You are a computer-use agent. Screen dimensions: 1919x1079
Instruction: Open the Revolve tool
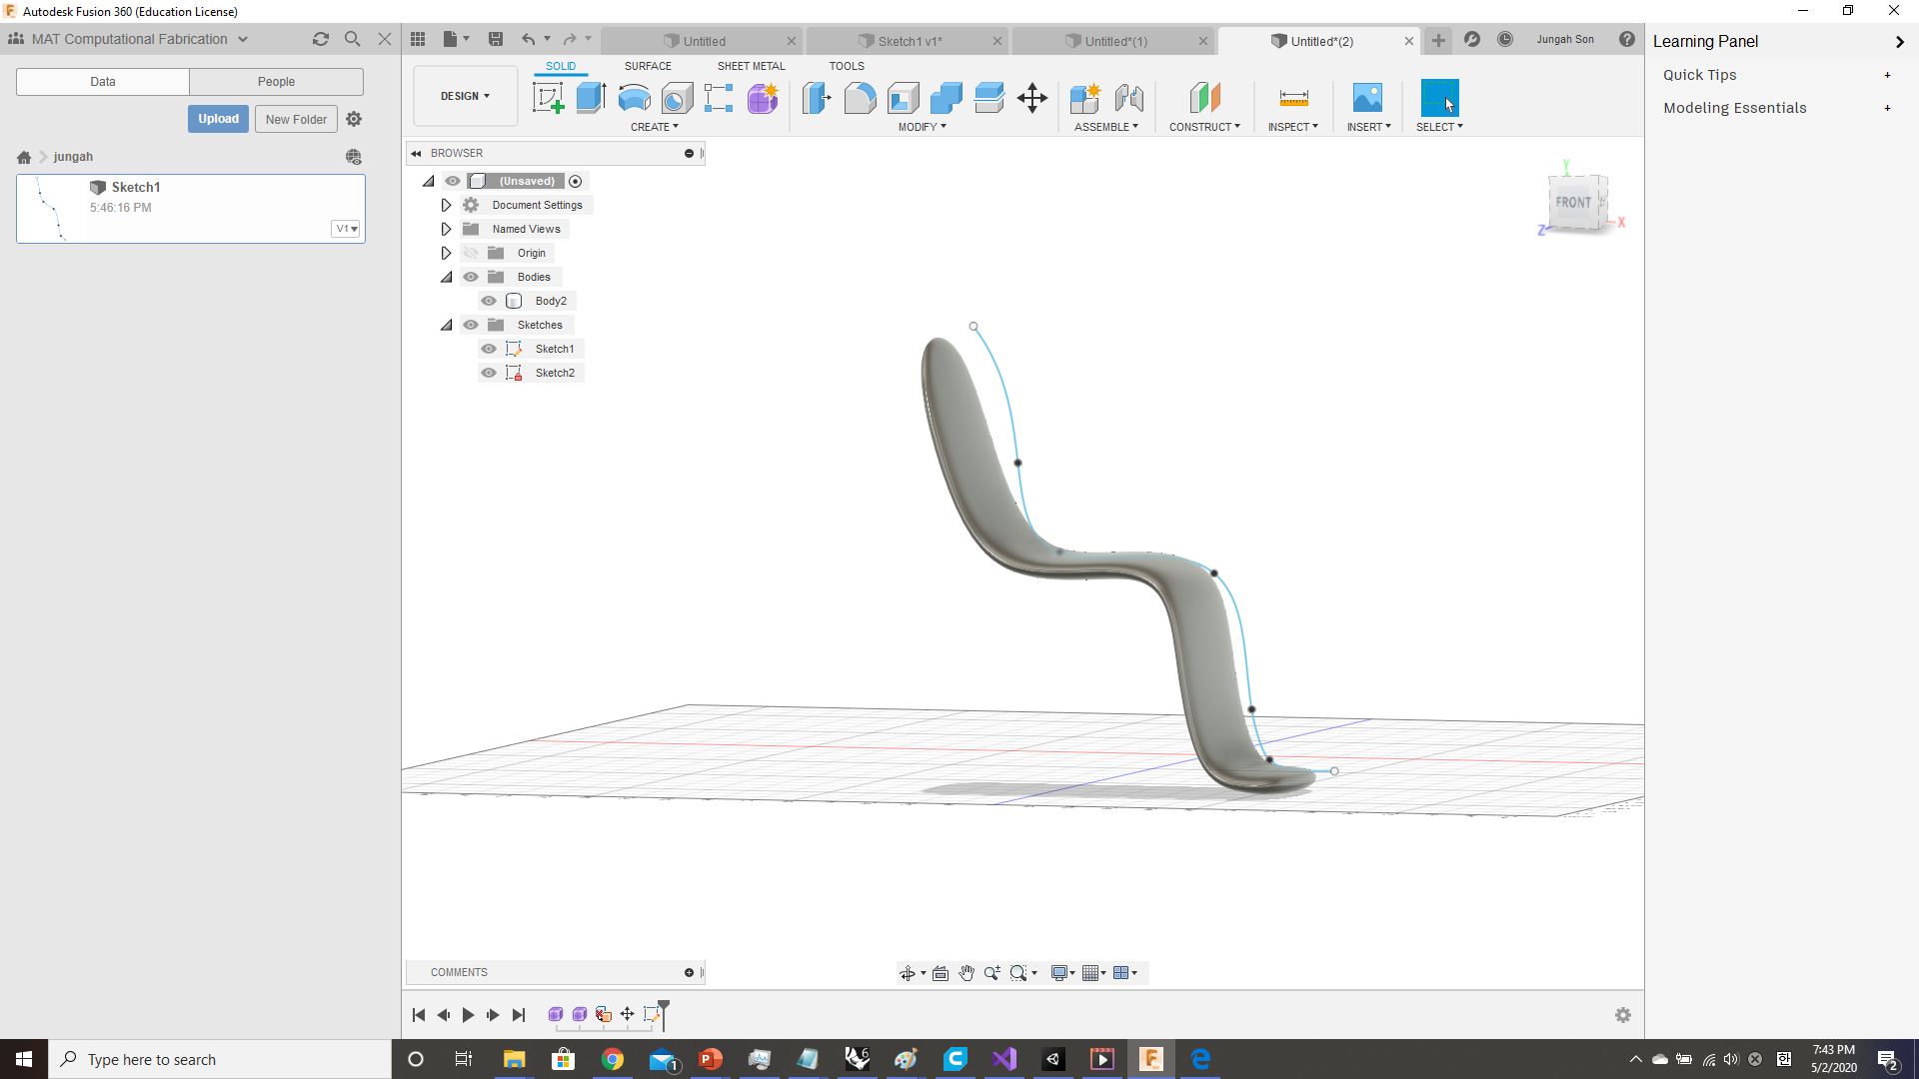coord(635,98)
